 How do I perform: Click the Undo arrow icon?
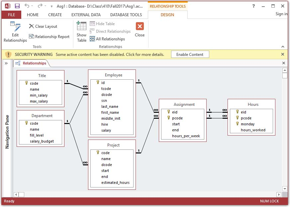27,6
